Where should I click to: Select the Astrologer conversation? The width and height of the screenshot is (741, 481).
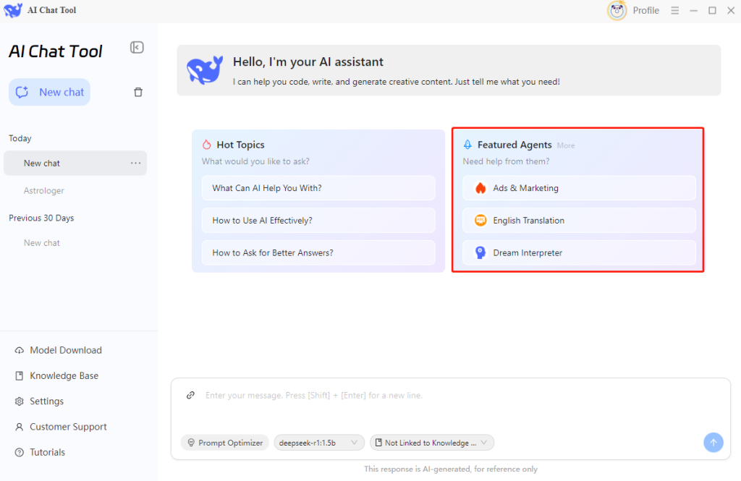tap(44, 190)
